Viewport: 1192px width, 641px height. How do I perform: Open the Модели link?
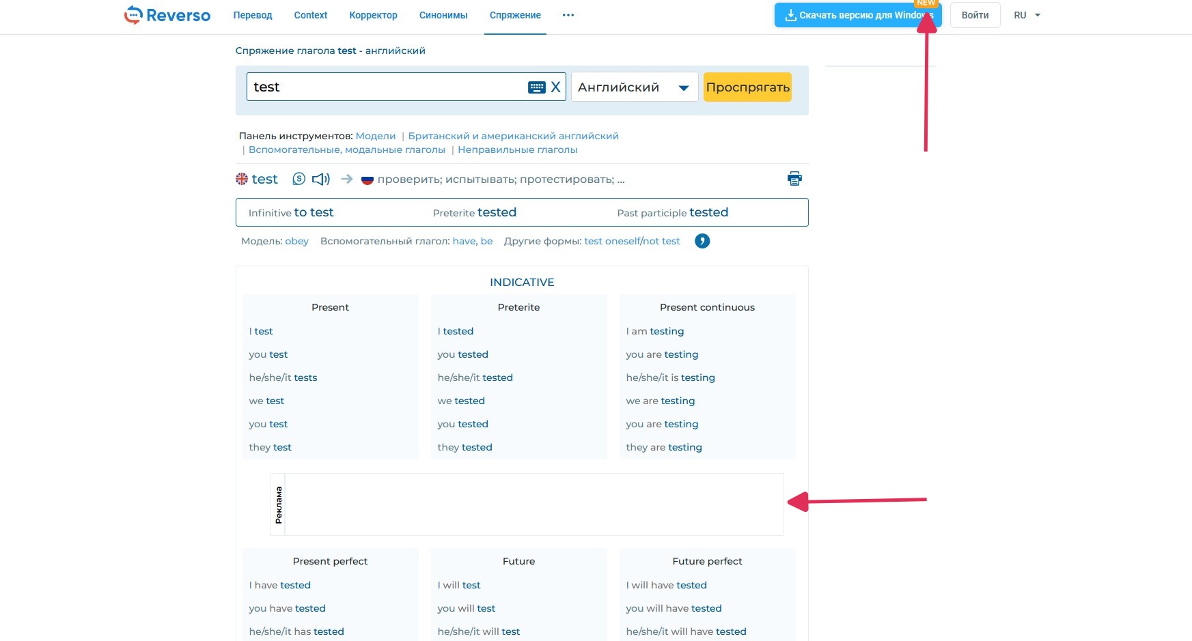pos(376,136)
